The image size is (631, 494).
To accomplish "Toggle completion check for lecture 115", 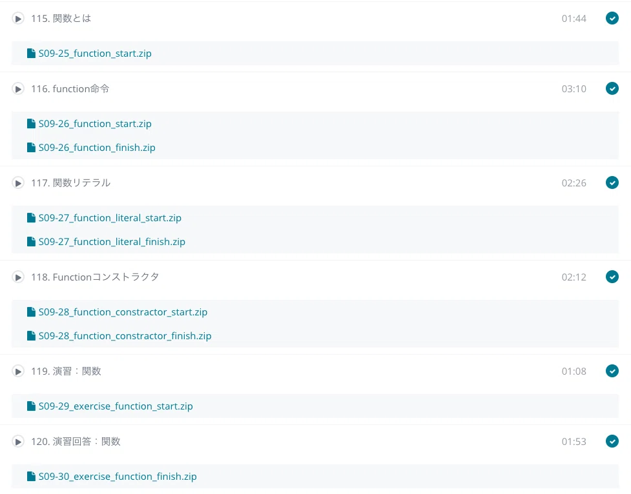I will pos(612,18).
